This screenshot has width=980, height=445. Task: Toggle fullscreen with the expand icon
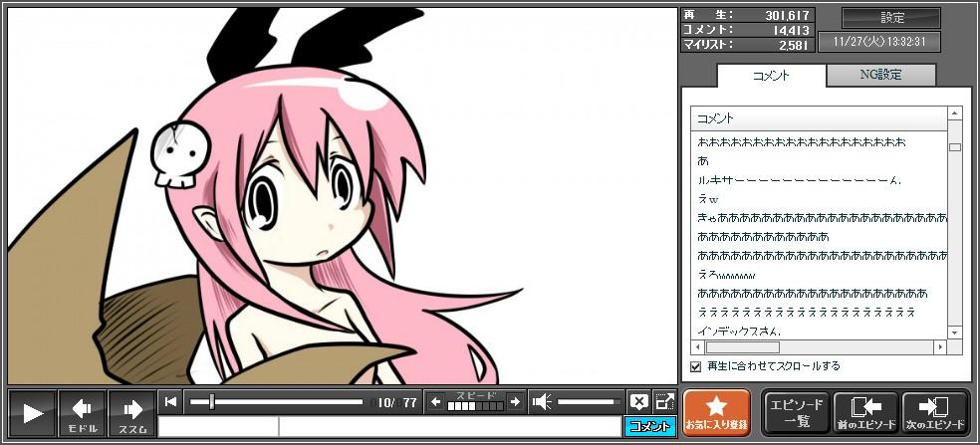(x=664, y=402)
